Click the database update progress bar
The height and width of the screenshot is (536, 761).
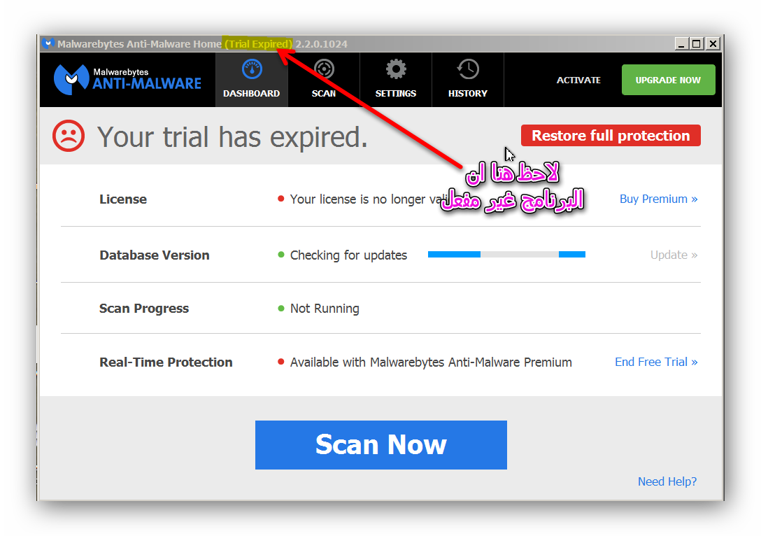(506, 255)
